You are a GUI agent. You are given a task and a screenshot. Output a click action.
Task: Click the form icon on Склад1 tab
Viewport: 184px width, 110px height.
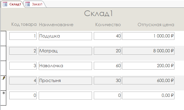(5, 4)
